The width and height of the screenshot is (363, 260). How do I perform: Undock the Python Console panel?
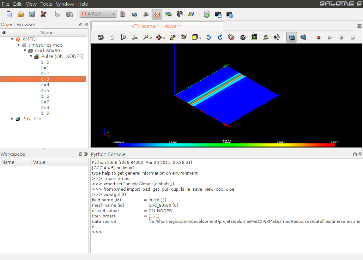[355, 154]
